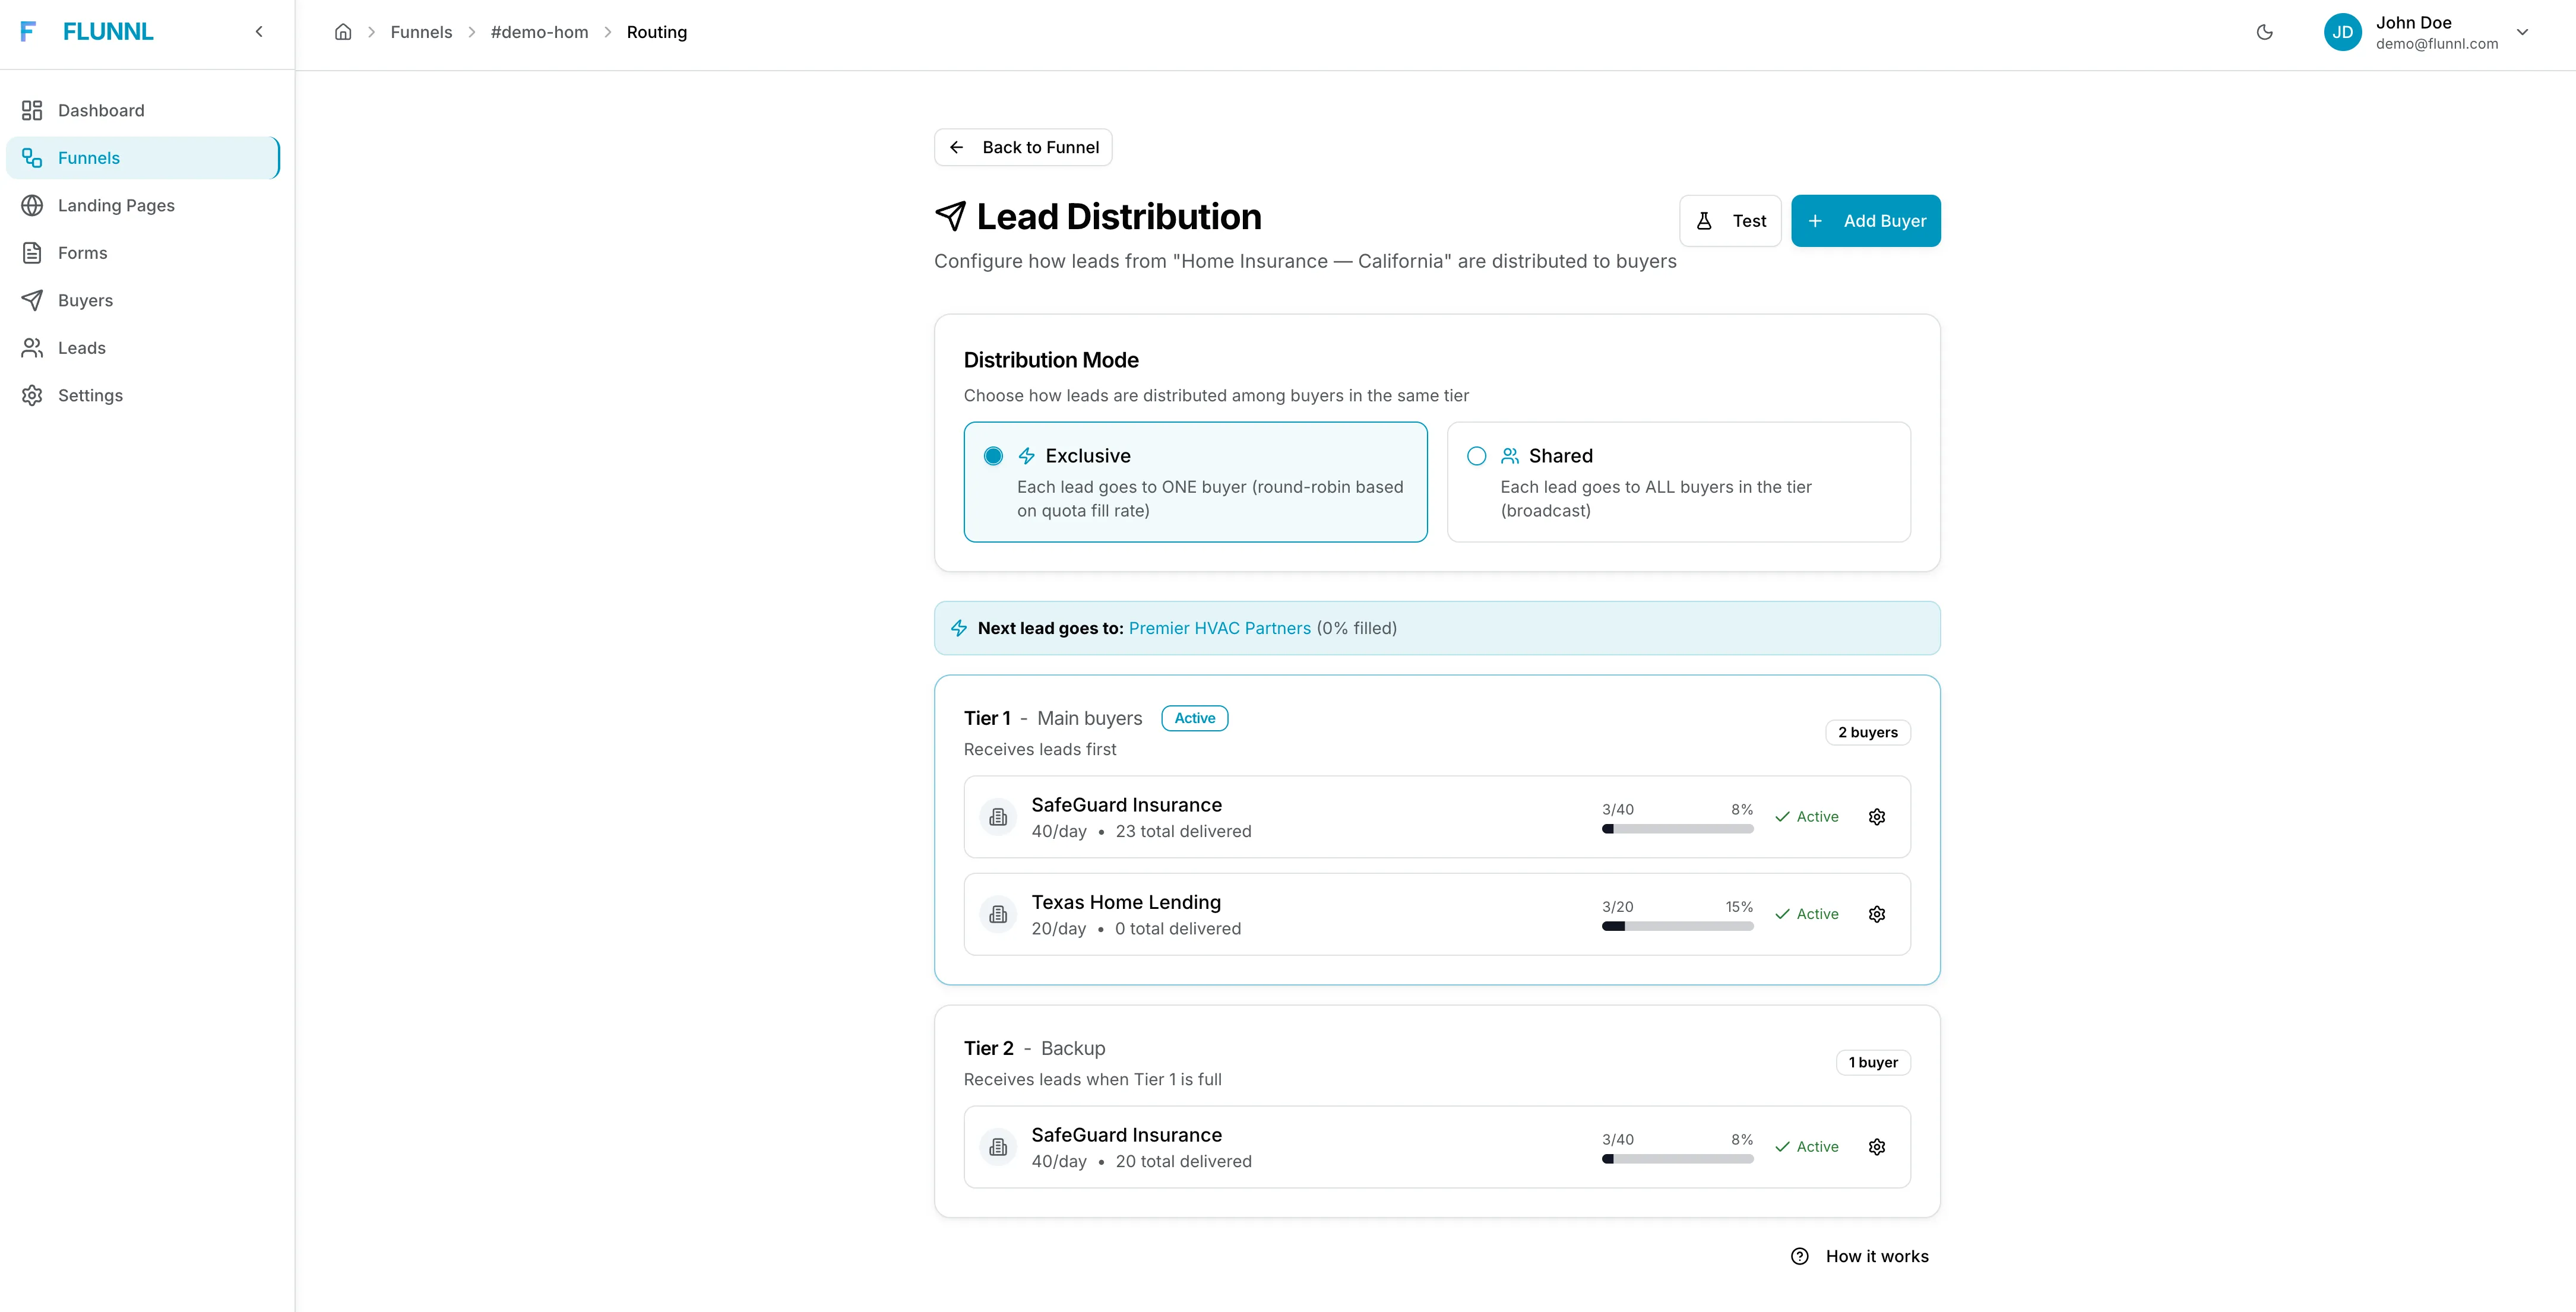The height and width of the screenshot is (1312, 2576).
Task: Open SafeGuard Insurance buyer settings gear in Tier 1
Action: 1876,816
